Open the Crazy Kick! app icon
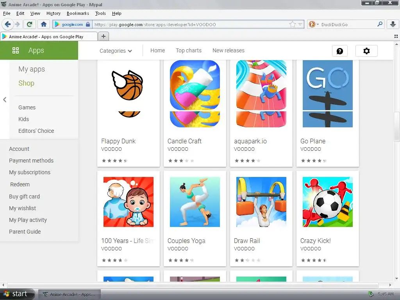The width and height of the screenshot is (400, 300). [328, 202]
